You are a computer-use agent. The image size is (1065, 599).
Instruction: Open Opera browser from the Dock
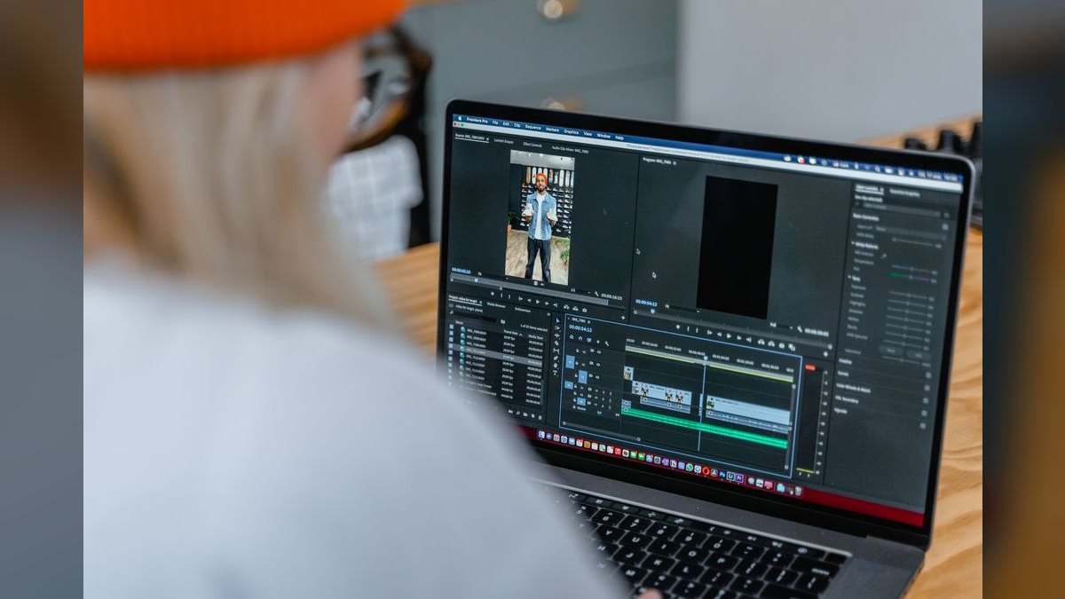point(706,470)
